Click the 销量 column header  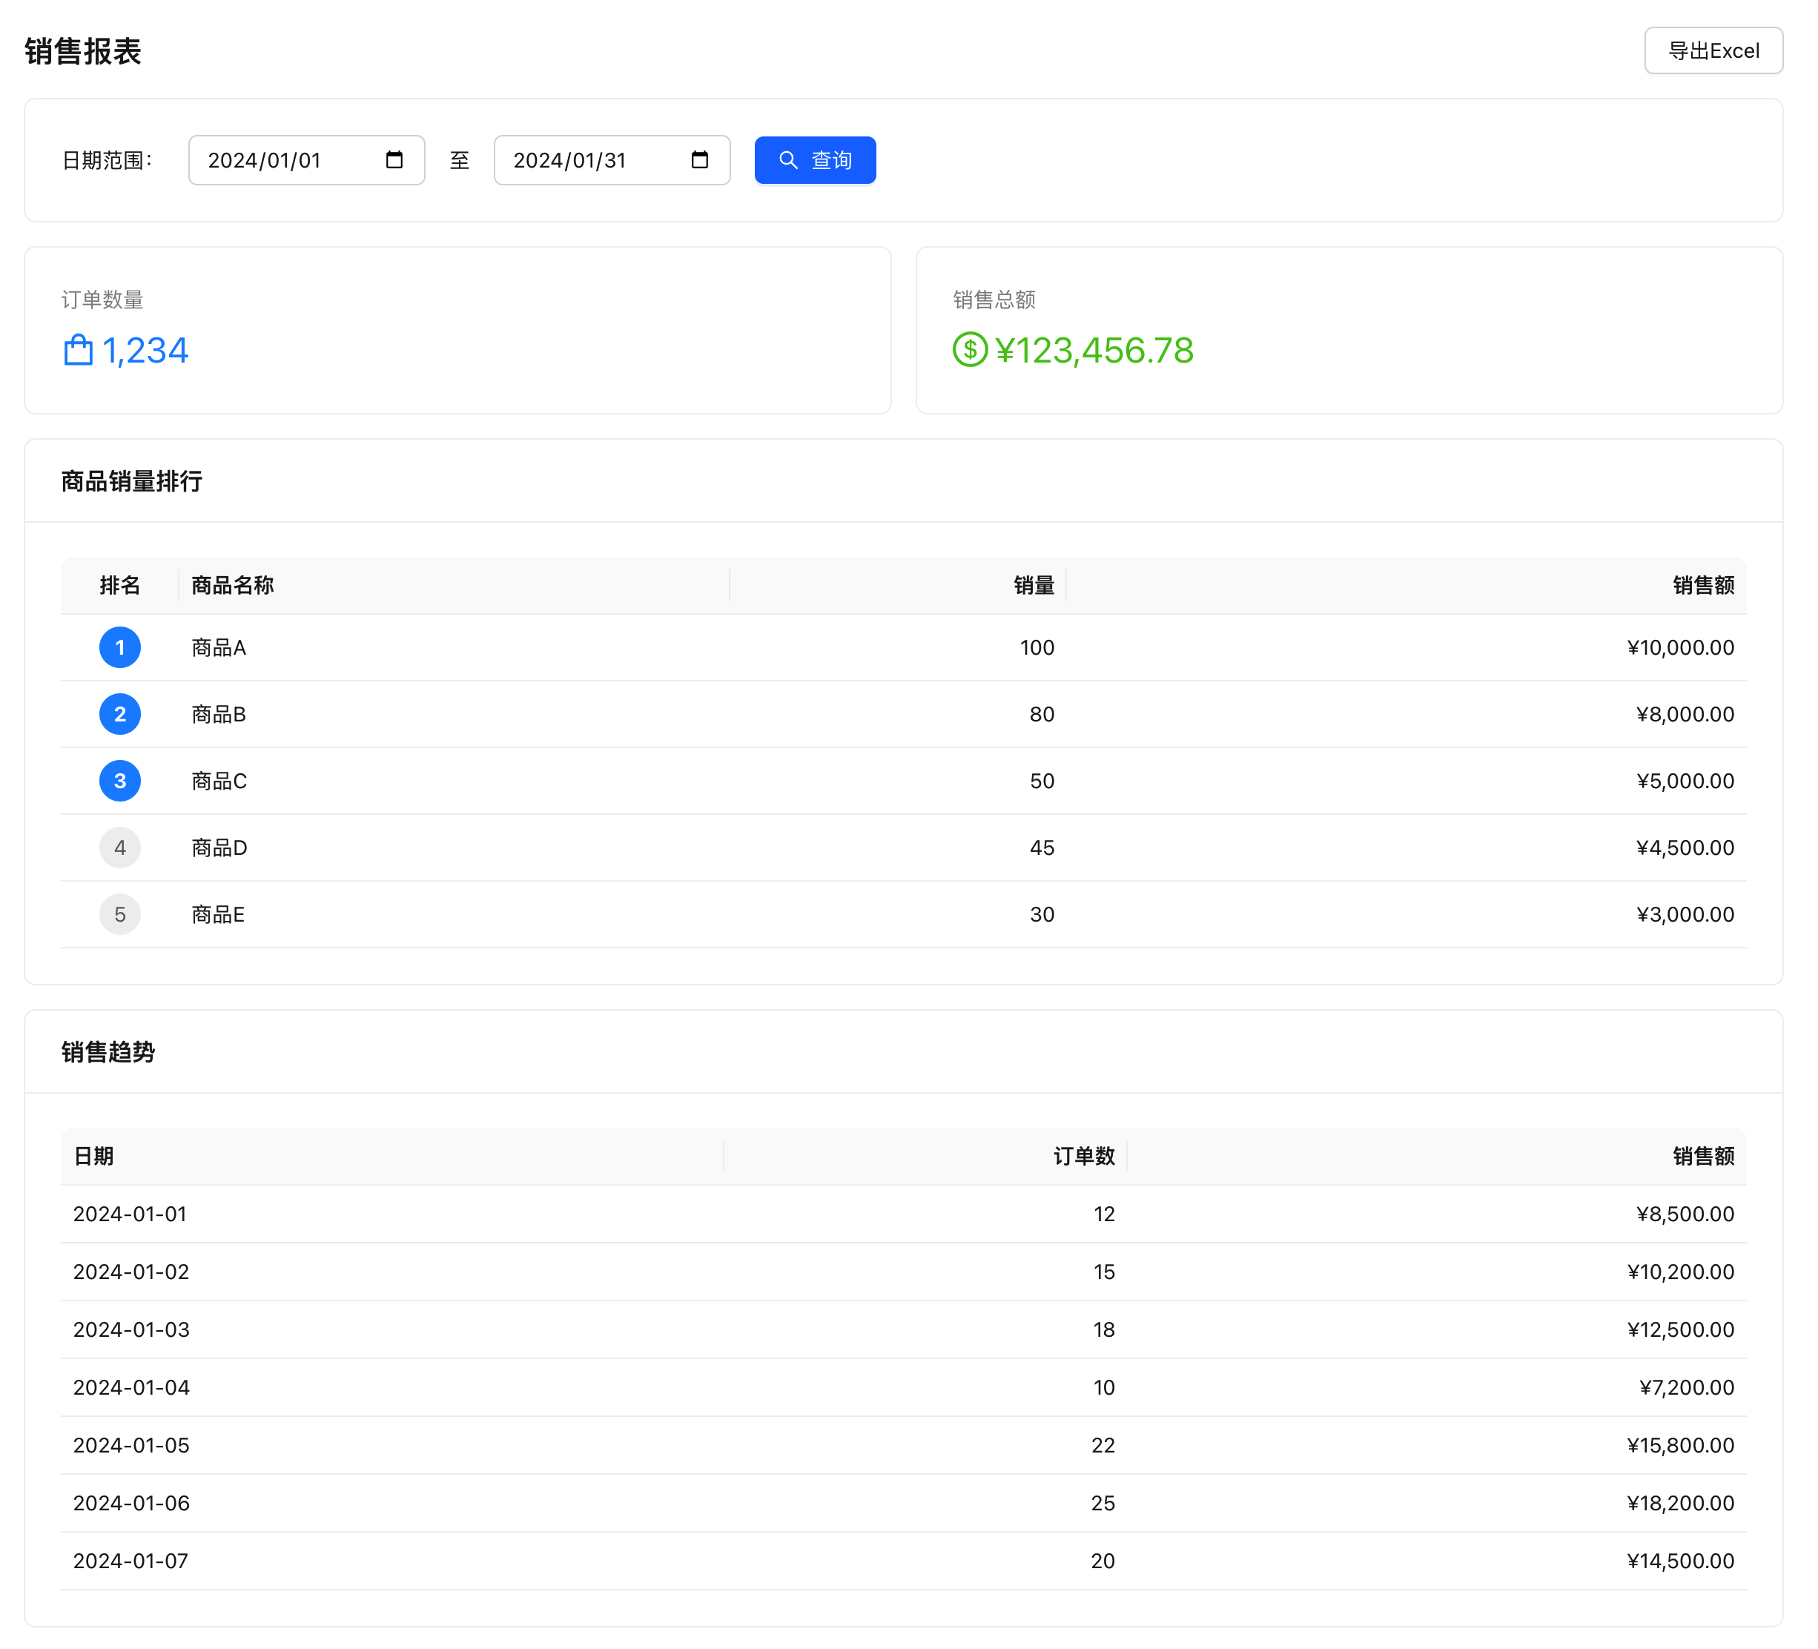[x=1034, y=585]
